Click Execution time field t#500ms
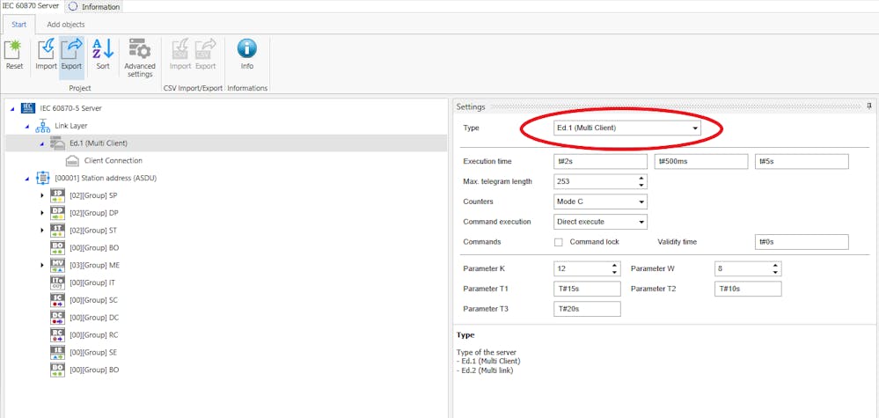This screenshot has width=879, height=418. tap(701, 161)
